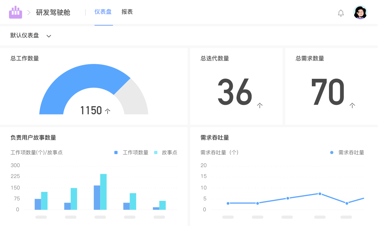Open the 默认仪表盘 dropdown

pyautogui.click(x=24, y=36)
